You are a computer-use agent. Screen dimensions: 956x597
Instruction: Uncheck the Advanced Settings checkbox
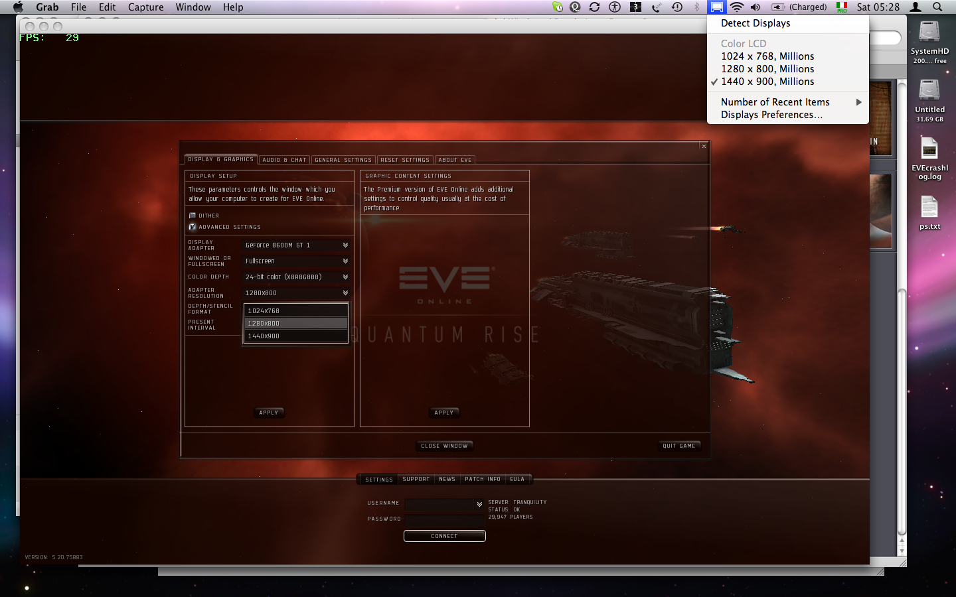click(193, 227)
